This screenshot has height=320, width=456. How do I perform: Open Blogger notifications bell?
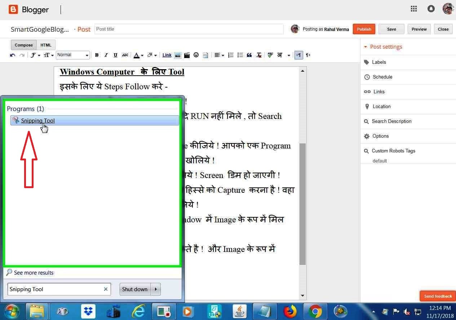[431, 9]
